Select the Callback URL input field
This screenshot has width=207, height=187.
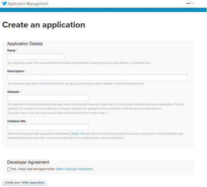pos(48,127)
